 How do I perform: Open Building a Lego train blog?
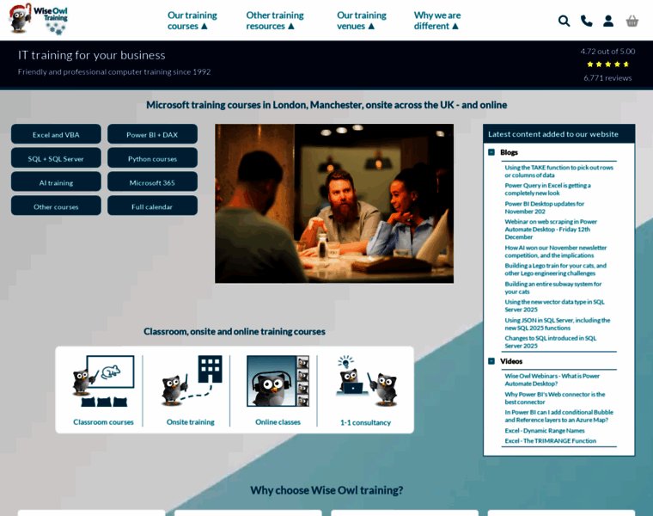tap(556, 269)
